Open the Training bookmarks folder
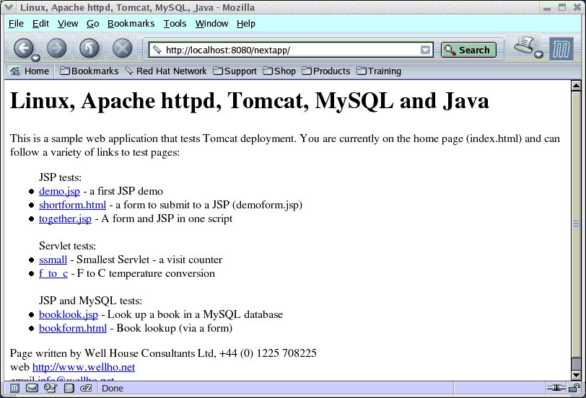This screenshot has width=586, height=398. (x=379, y=71)
